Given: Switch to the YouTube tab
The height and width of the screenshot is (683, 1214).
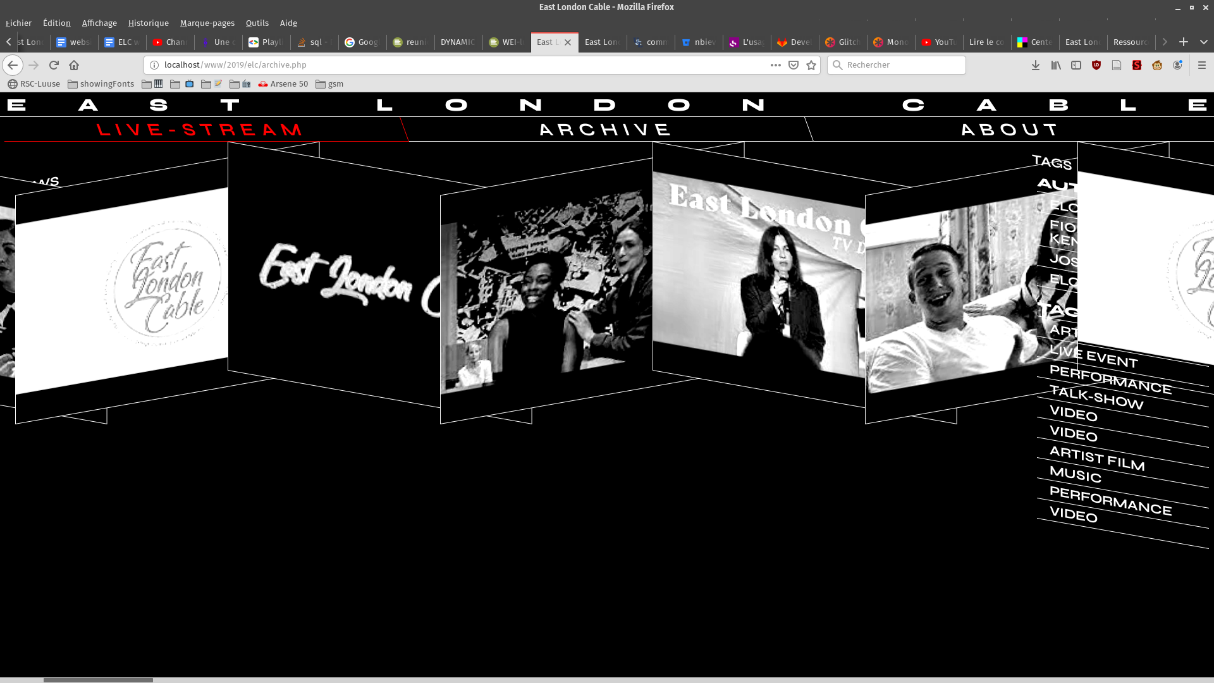Looking at the screenshot, I should coord(938,42).
